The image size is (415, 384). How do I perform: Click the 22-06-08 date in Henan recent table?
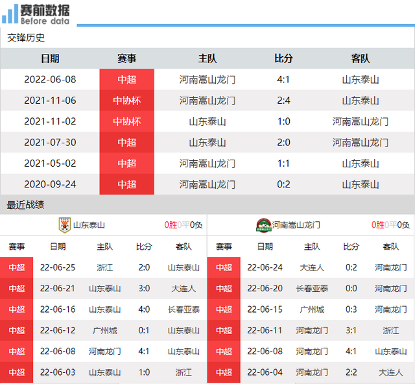click(x=265, y=352)
